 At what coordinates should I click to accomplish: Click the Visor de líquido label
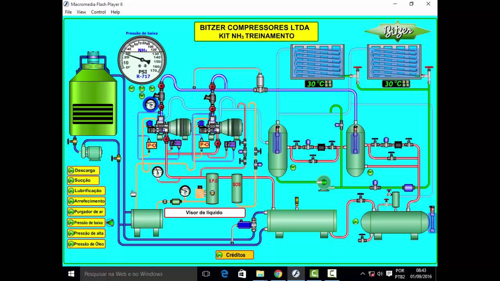[205, 213]
